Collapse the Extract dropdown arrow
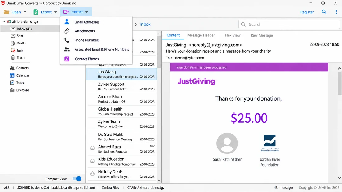 tap(87, 12)
